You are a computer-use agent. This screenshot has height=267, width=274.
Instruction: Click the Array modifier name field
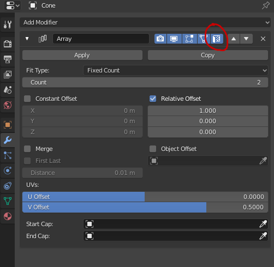click(x=101, y=39)
